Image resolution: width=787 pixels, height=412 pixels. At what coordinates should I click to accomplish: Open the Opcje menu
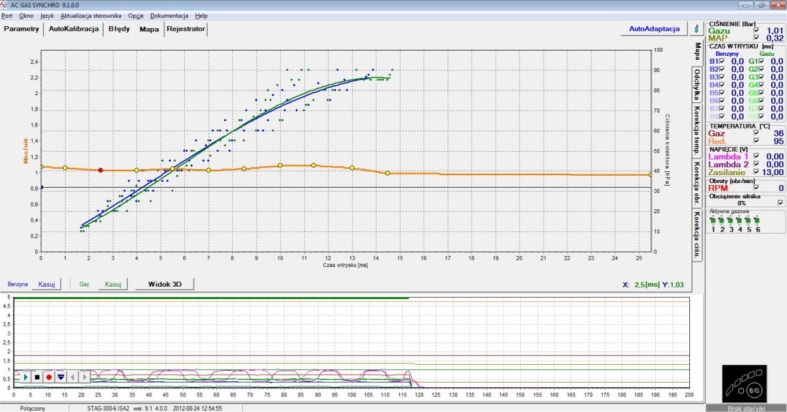click(136, 15)
